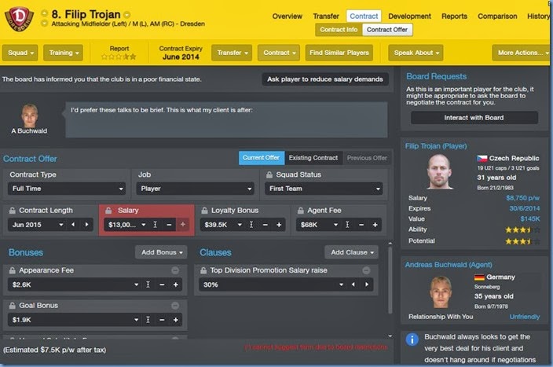Decrease the Agent Fee amount
This screenshot has width=553, height=367.
click(x=361, y=225)
